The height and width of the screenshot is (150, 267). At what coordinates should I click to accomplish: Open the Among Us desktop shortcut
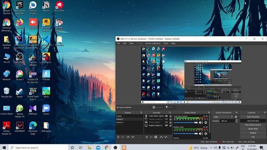[x=46, y=58]
